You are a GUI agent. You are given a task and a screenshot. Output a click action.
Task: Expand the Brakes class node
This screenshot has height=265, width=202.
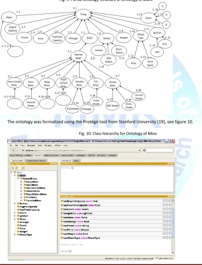coord(15,204)
